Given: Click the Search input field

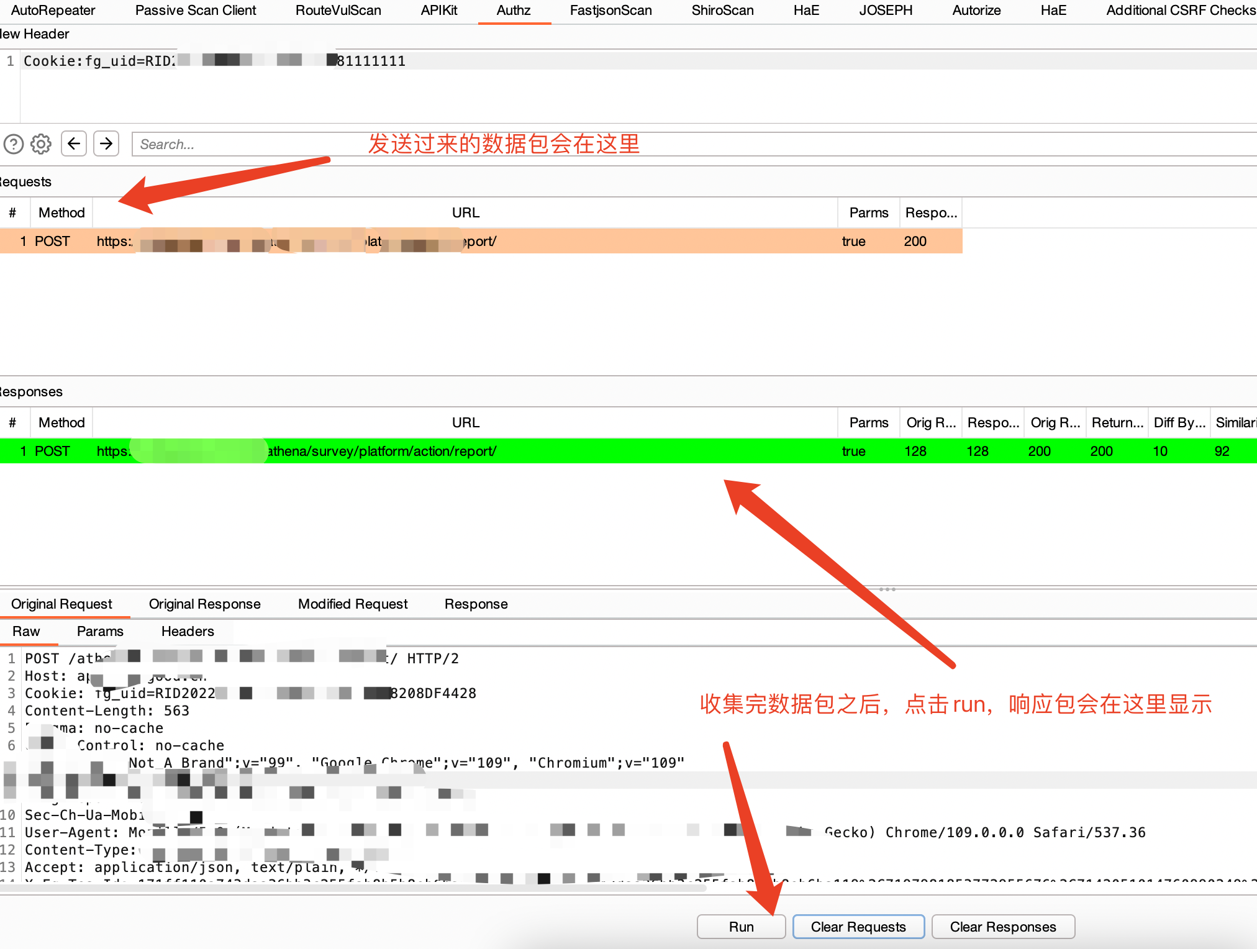Looking at the screenshot, I should coord(248,144).
